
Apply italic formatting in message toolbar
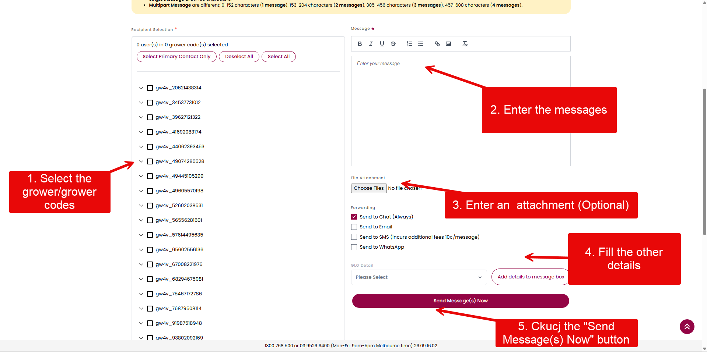click(x=371, y=44)
